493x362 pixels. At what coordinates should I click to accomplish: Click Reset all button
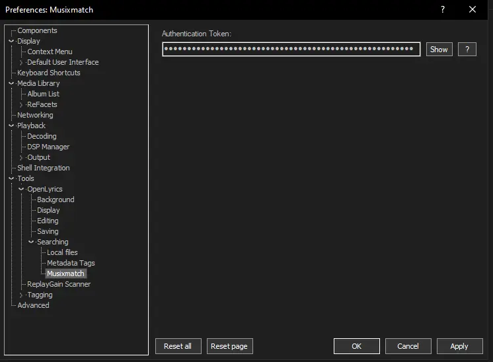[178, 346]
